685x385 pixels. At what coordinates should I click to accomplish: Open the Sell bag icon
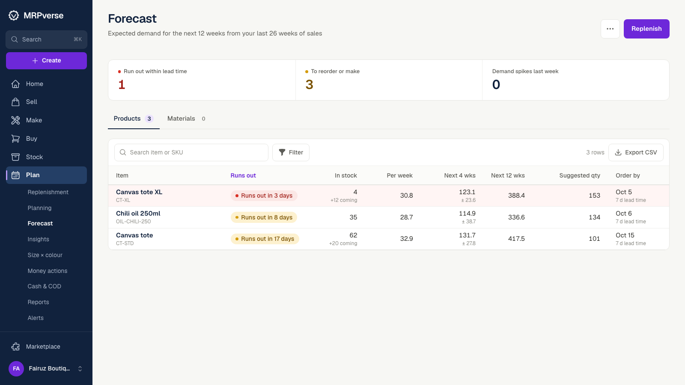(x=15, y=102)
